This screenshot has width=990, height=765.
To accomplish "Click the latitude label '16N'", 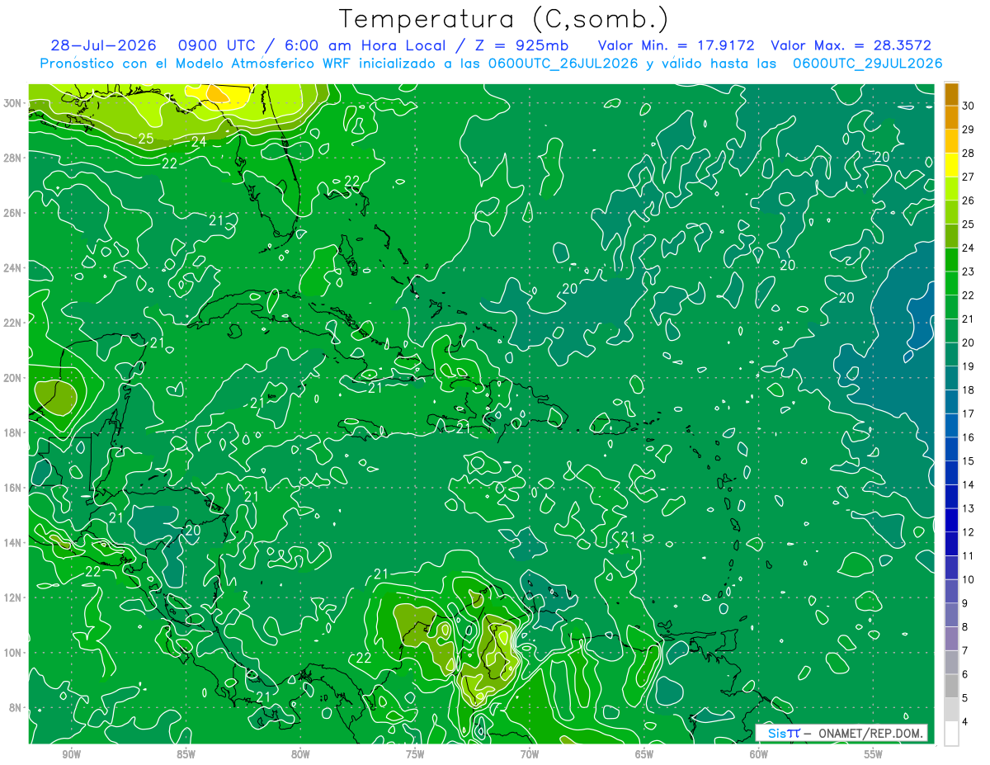I will [x=12, y=488].
